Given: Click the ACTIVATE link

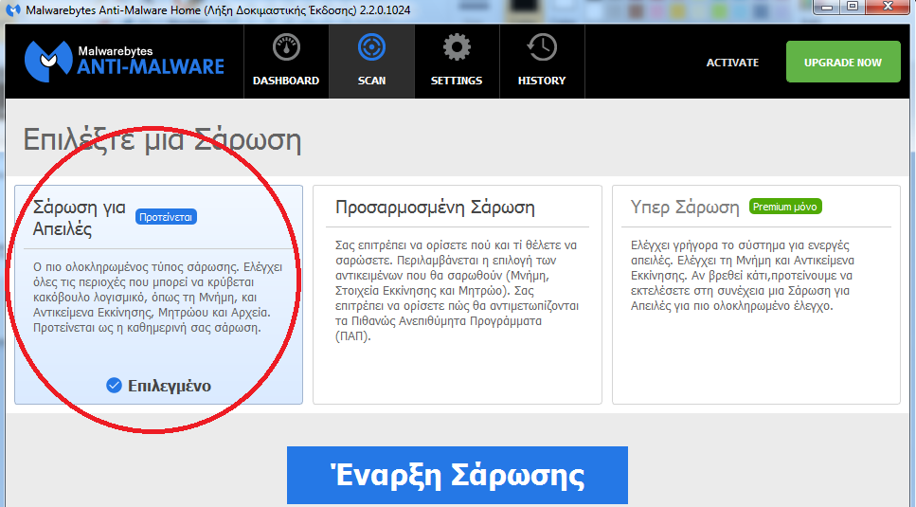Looking at the screenshot, I should pyautogui.click(x=732, y=63).
